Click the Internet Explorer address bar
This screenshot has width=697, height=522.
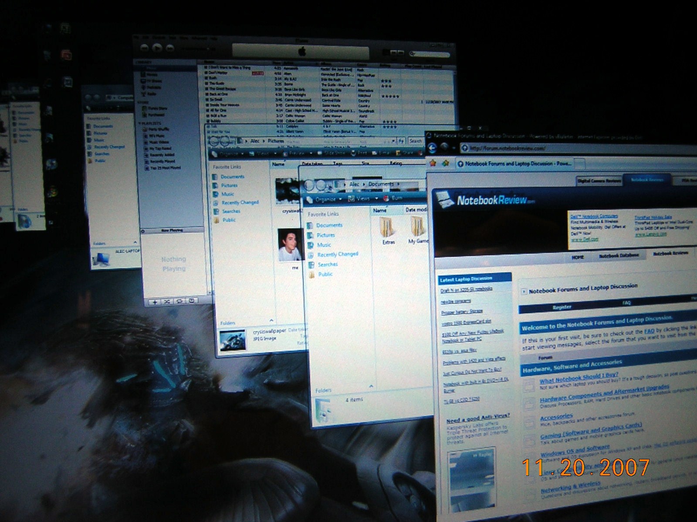point(579,148)
